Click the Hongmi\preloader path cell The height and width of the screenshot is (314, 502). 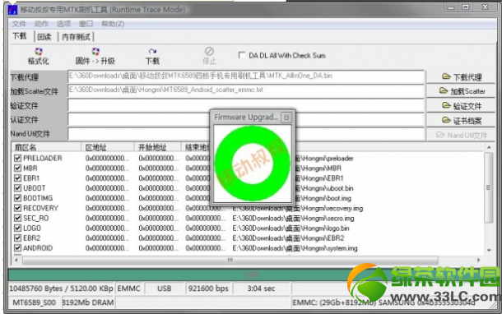tap(324, 159)
